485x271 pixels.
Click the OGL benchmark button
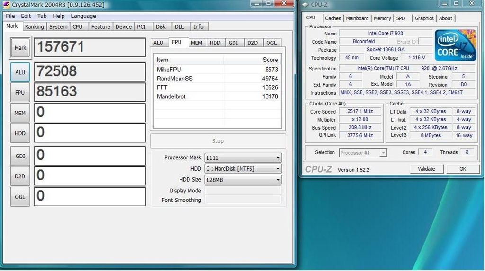click(20, 197)
